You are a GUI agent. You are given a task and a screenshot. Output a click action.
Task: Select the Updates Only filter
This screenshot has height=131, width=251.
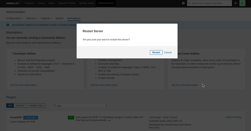click(36, 105)
